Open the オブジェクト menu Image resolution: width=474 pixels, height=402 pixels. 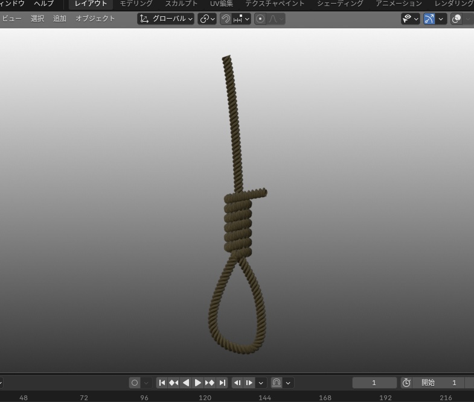click(x=95, y=19)
